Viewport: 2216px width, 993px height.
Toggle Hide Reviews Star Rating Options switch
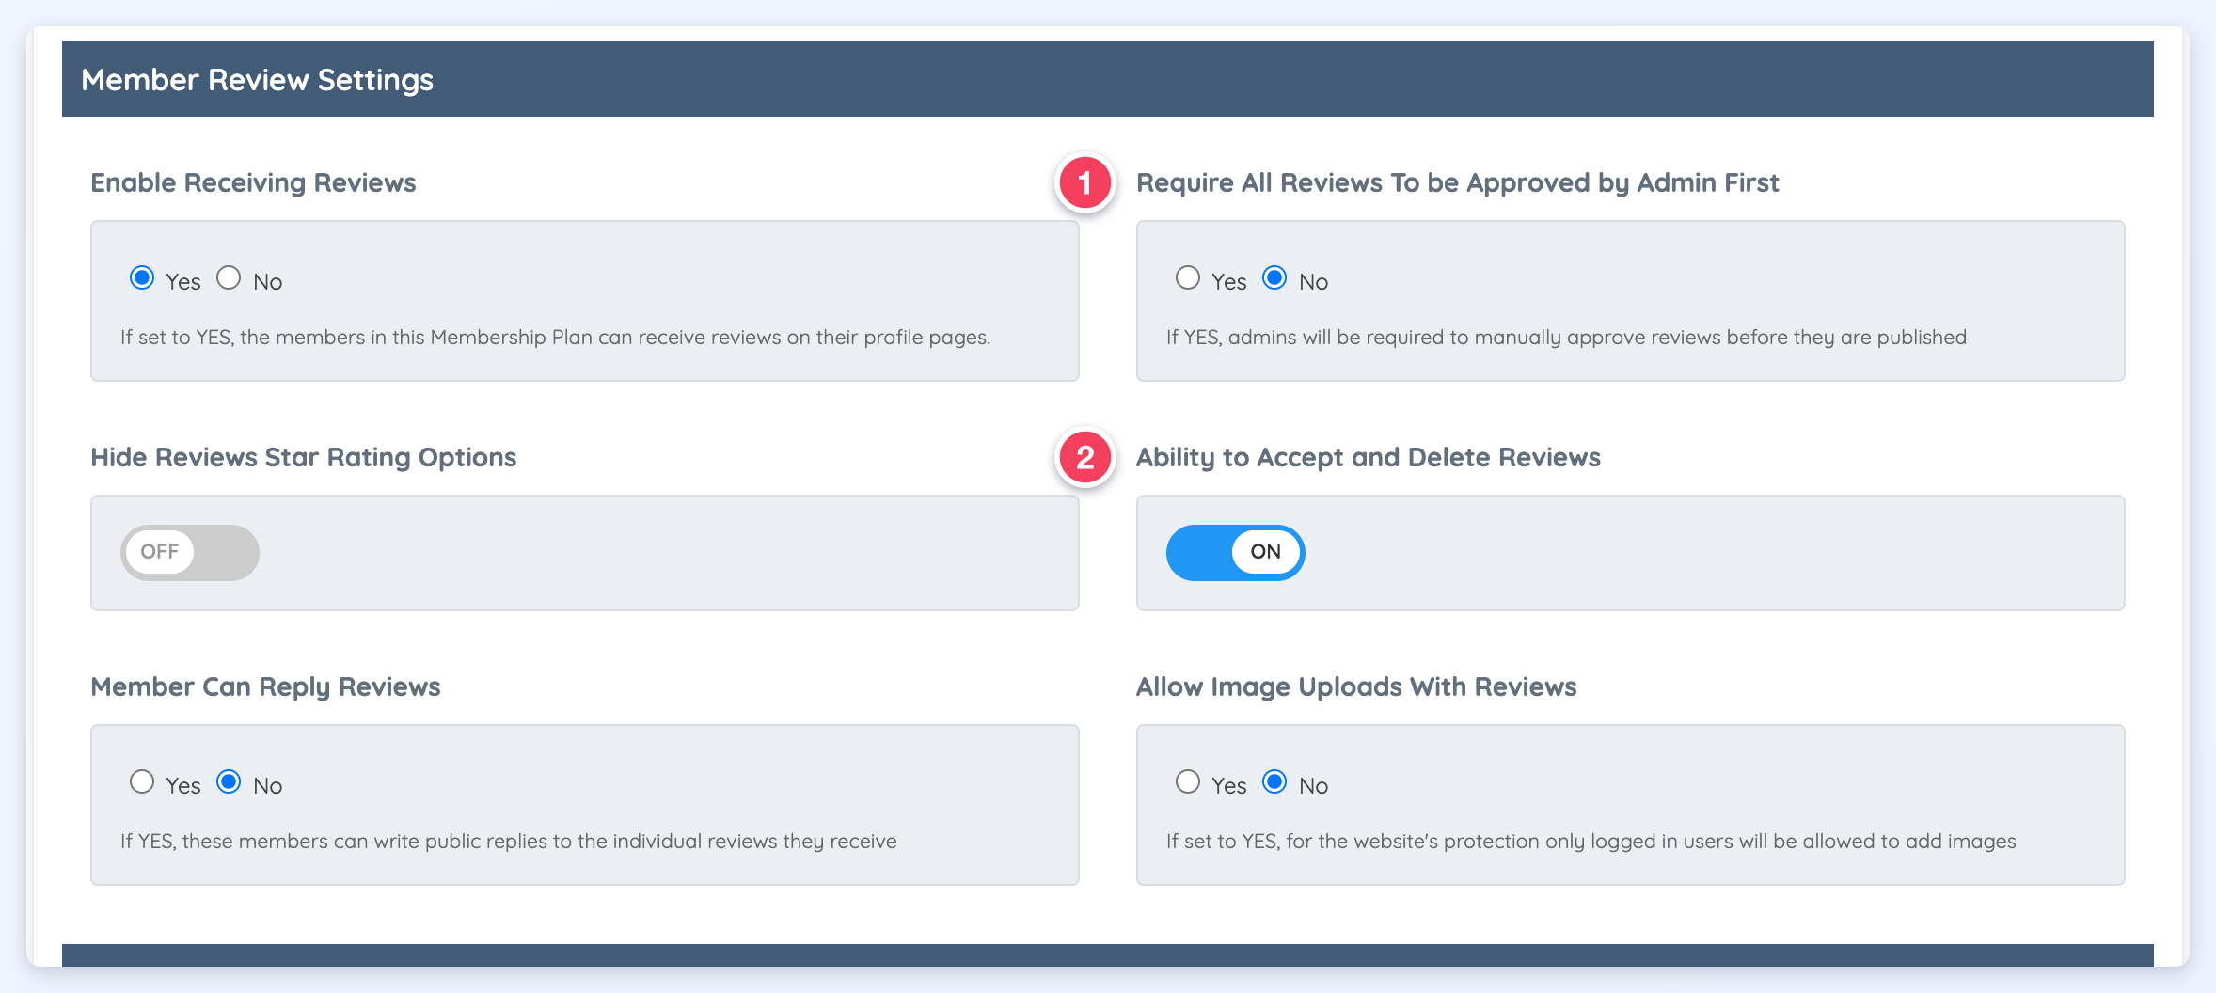tap(190, 553)
